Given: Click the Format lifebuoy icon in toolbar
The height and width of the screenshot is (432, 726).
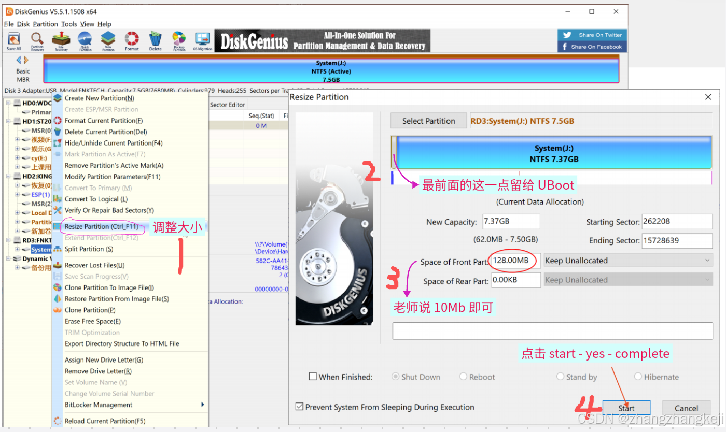Looking at the screenshot, I should click(132, 41).
